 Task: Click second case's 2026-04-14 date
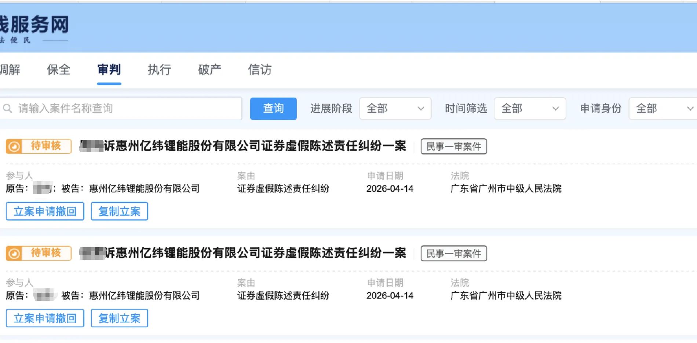[x=390, y=296]
